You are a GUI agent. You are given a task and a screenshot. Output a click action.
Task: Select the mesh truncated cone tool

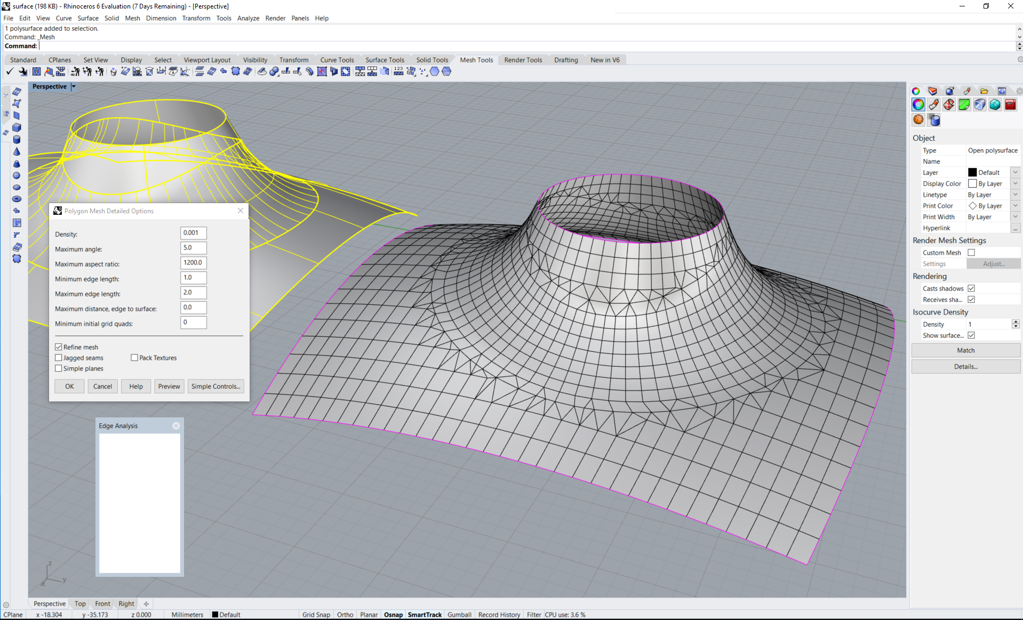(17, 164)
